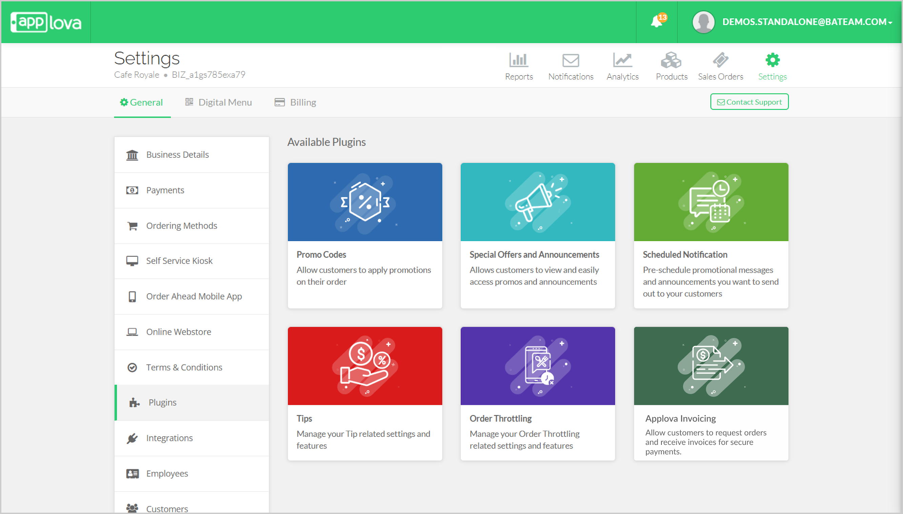Open the Analytics line chart icon
The width and height of the screenshot is (903, 514).
(622, 60)
